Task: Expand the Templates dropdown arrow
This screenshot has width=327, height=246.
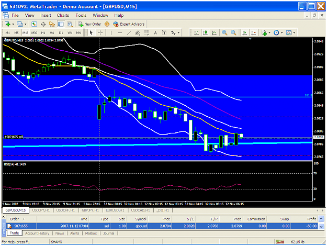Action: click(294, 33)
